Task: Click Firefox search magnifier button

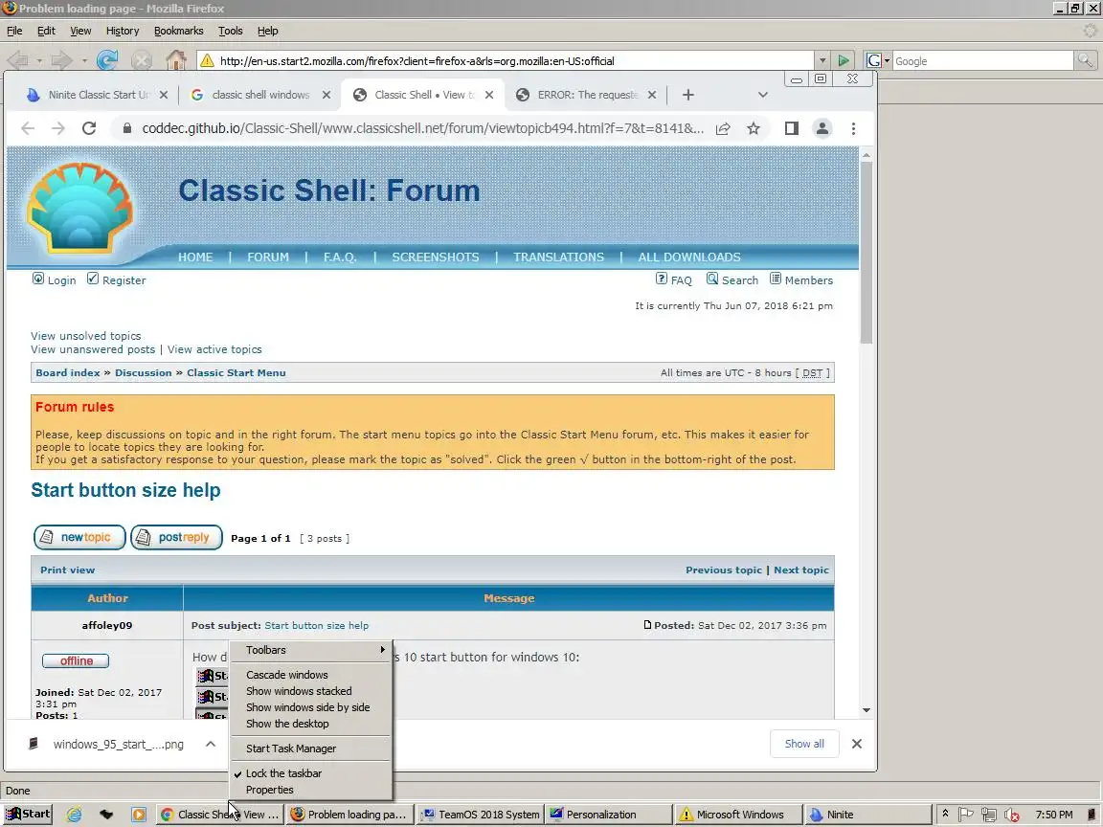Action: click(x=1086, y=61)
